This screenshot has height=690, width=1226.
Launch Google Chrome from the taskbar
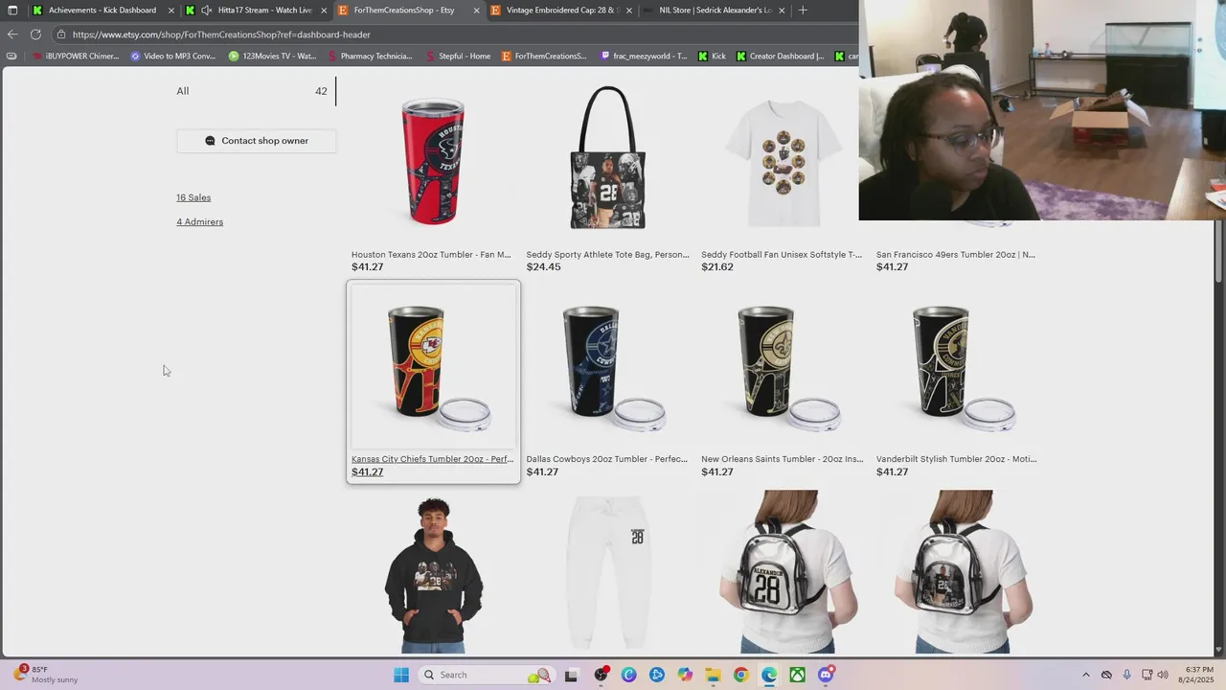[x=741, y=675]
